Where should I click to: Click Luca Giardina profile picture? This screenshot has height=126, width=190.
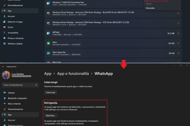point(6,75)
